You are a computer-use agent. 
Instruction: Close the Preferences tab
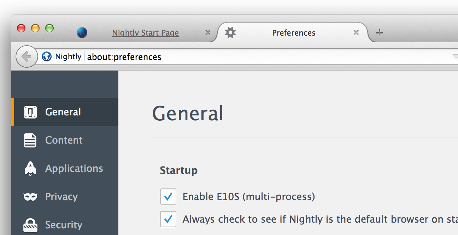(356, 32)
